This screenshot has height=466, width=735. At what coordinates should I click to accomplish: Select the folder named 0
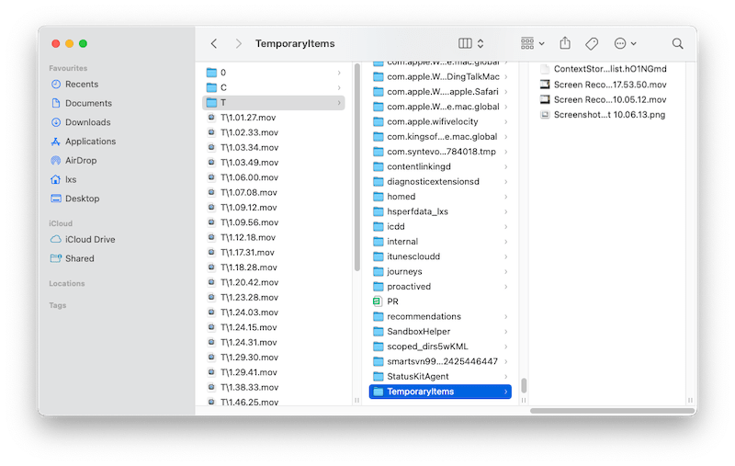point(274,73)
